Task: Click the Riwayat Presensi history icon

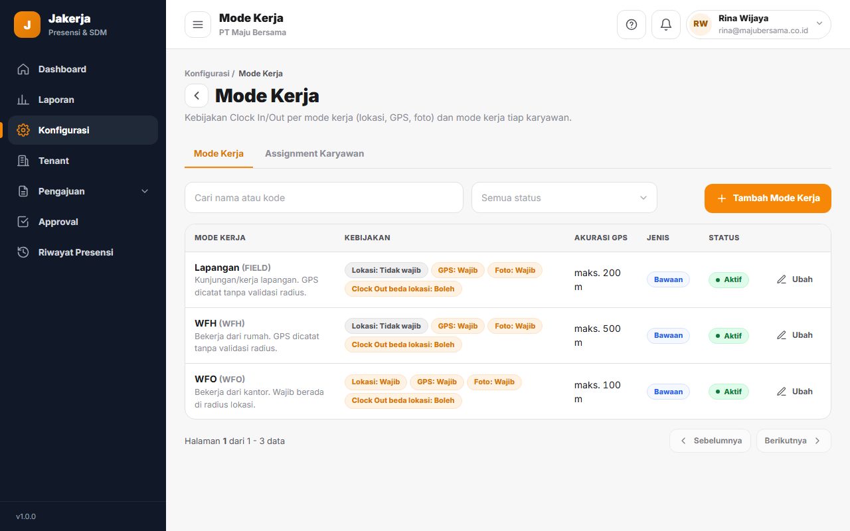Action: (x=23, y=252)
